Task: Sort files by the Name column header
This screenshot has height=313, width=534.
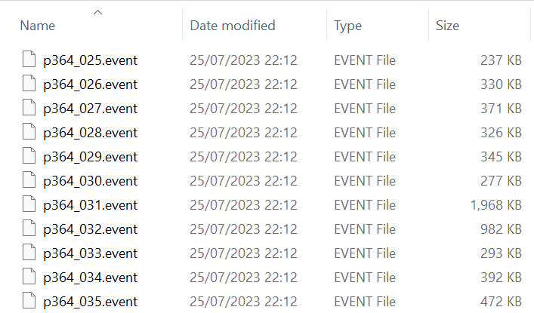Action: [38, 26]
